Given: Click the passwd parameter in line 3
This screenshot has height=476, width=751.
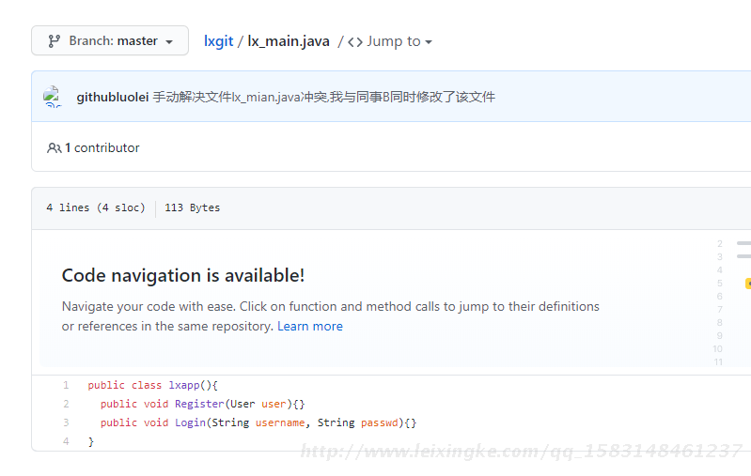Looking at the screenshot, I should (x=380, y=422).
